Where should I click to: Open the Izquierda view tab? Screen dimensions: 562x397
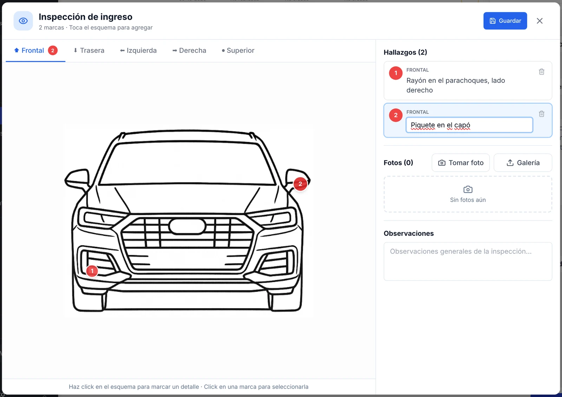(138, 51)
